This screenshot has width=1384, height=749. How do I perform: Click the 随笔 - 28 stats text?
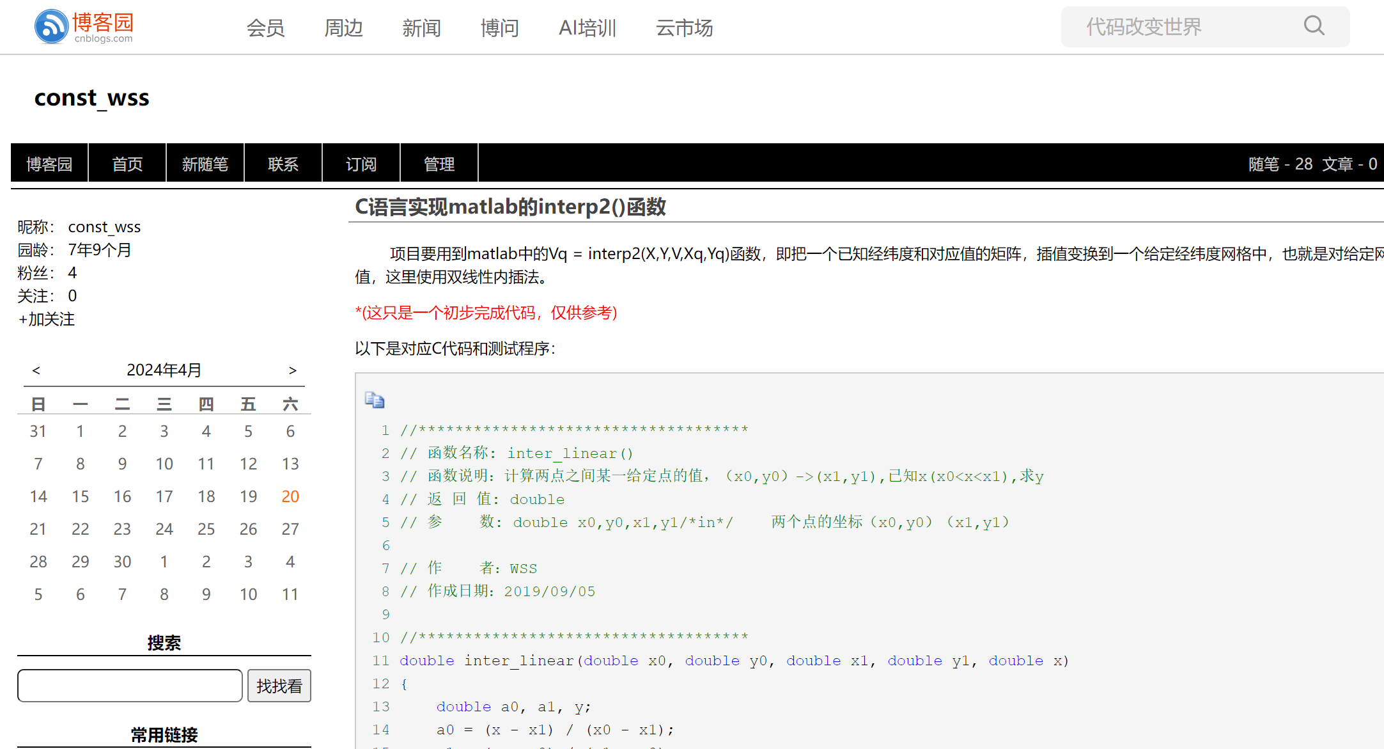tap(1280, 164)
